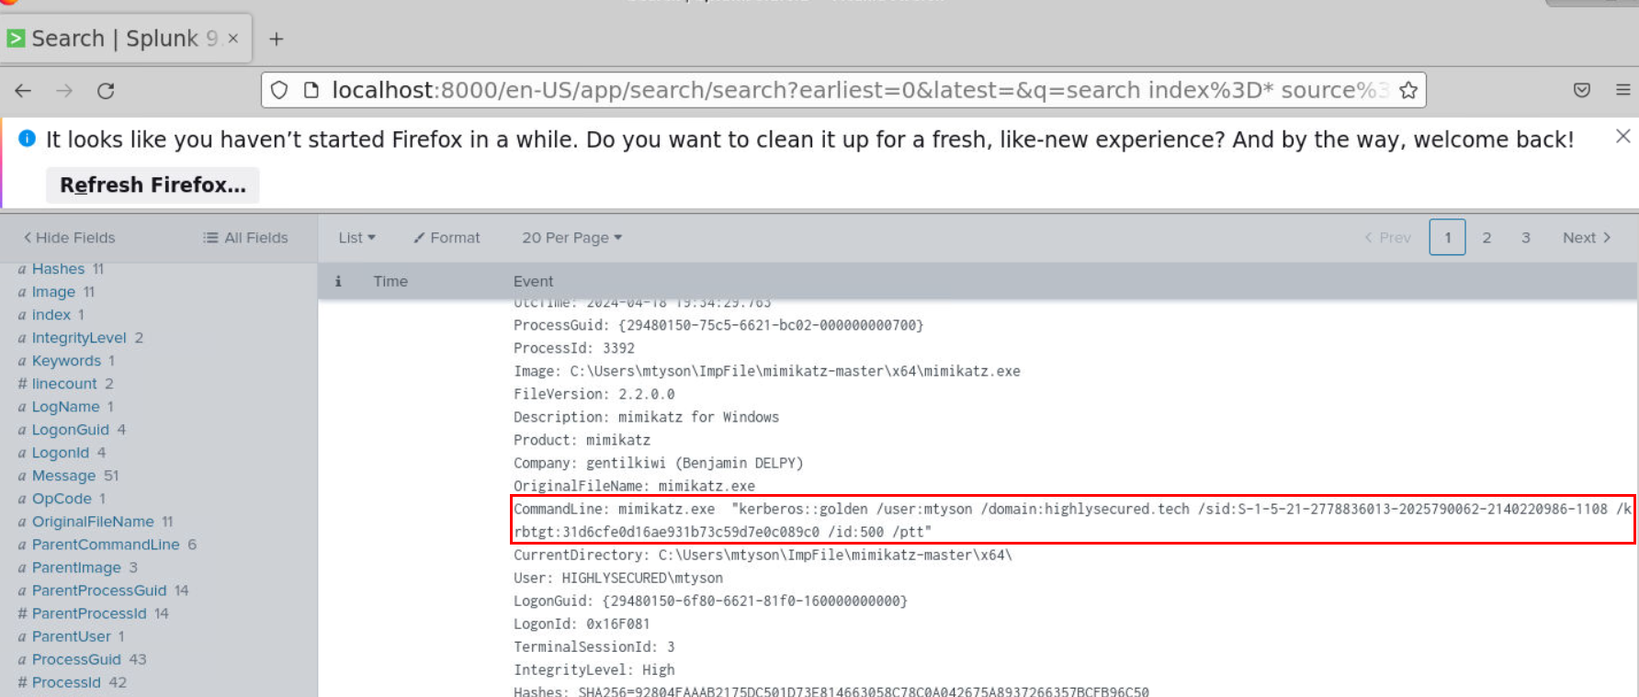The image size is (1639, 697).
Task: Click the Time column header
Action: (x=390, y=281)
